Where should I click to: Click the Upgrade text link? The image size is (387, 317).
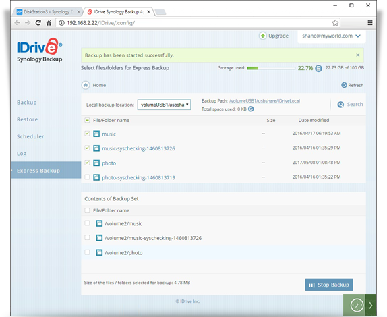[x=278, y=36]
